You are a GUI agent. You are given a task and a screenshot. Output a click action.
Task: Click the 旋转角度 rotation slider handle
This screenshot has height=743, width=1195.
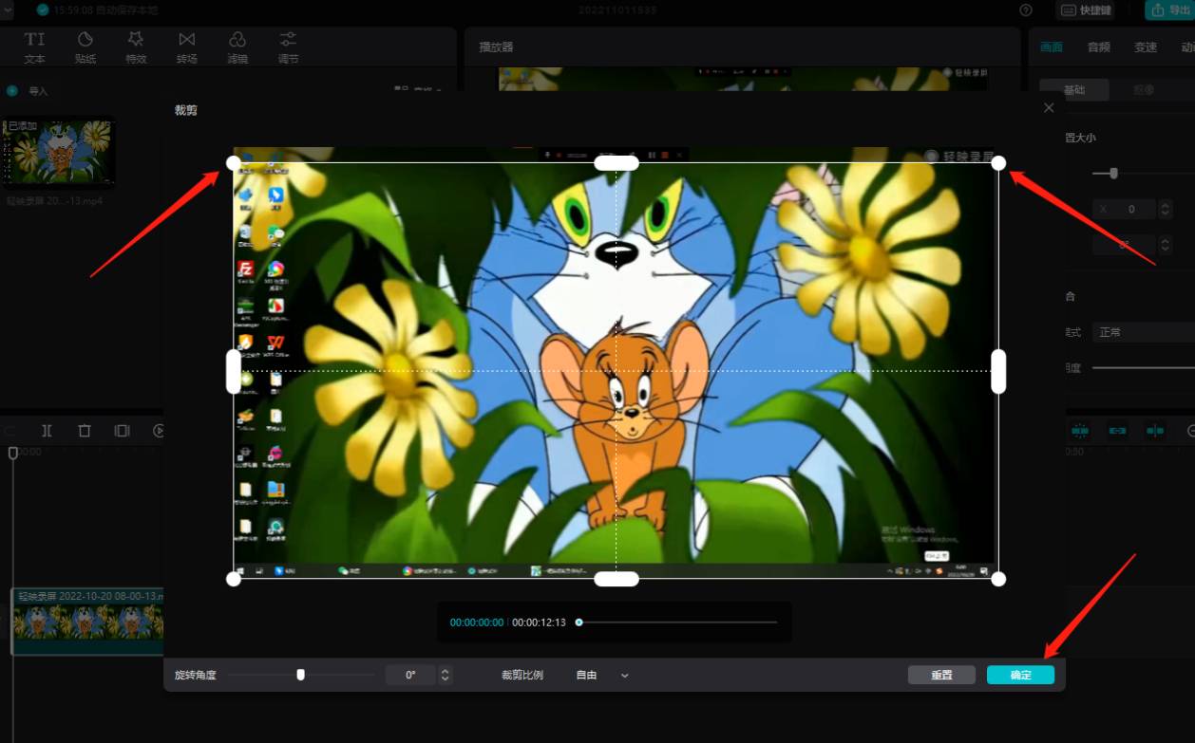coord(300,675)
